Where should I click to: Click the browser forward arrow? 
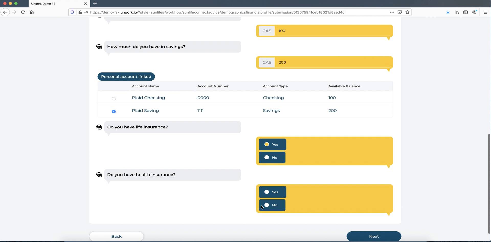tap(14, 12)
